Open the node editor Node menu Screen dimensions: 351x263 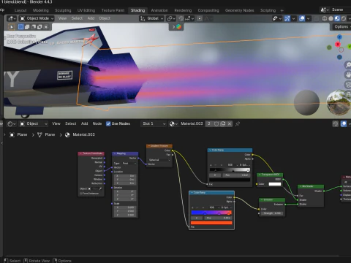97,124
